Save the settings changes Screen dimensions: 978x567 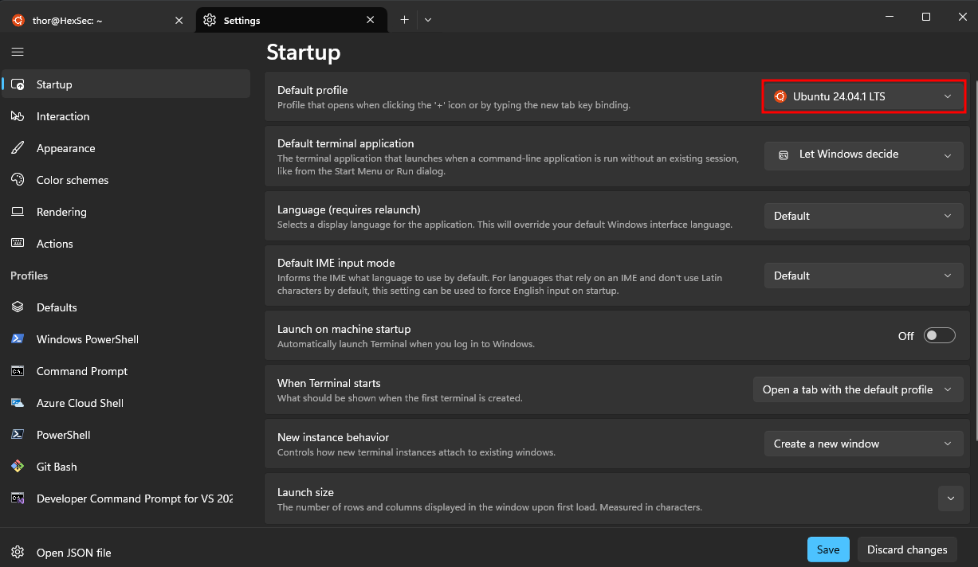coord(828,549)
